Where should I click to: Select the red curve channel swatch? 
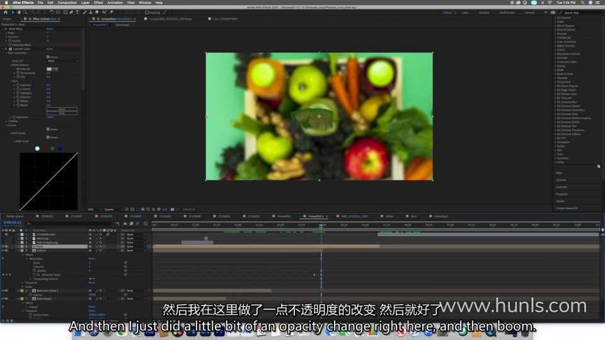(x=45, y=149)
